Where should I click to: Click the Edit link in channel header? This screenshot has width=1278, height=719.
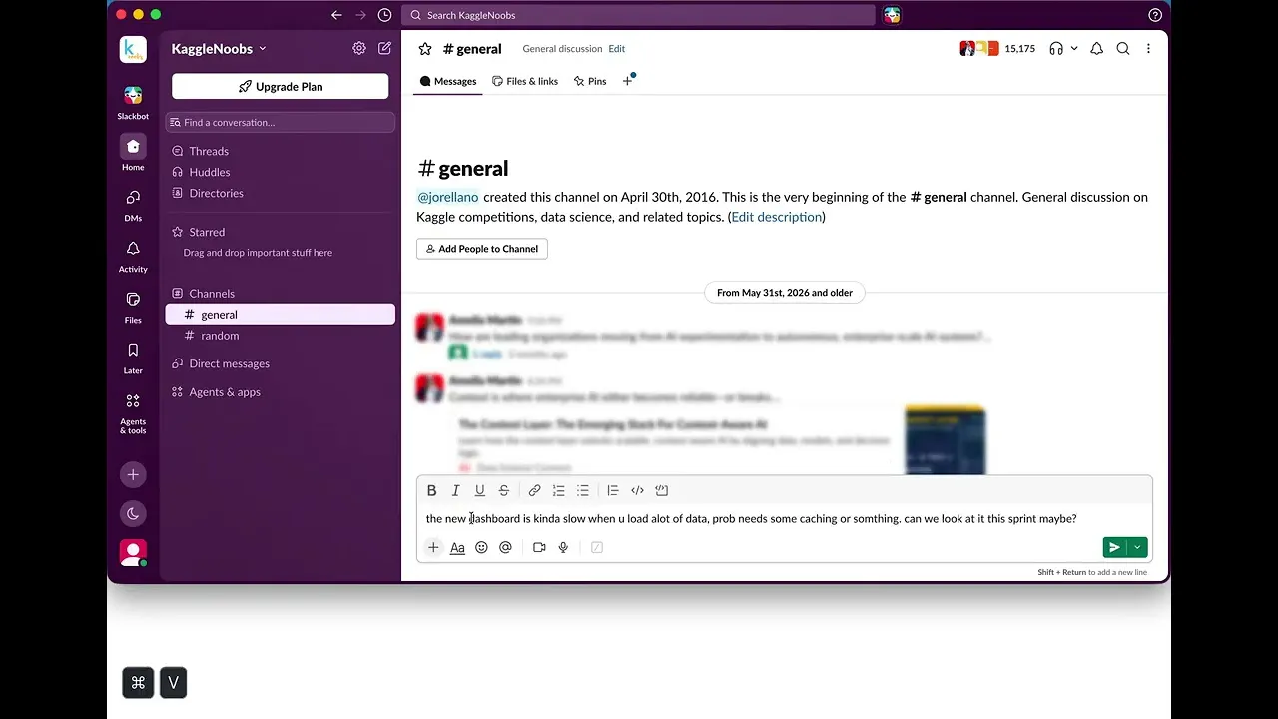pyautogui.click(x=617, y=49)
